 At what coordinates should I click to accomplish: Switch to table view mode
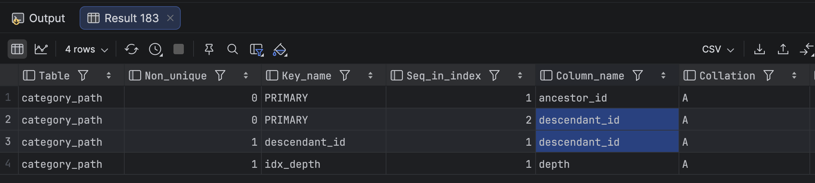[x=17, y=49]
